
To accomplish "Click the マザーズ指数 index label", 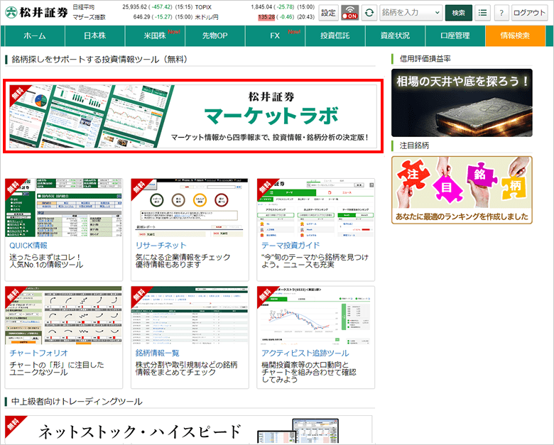I will point(89,17).
